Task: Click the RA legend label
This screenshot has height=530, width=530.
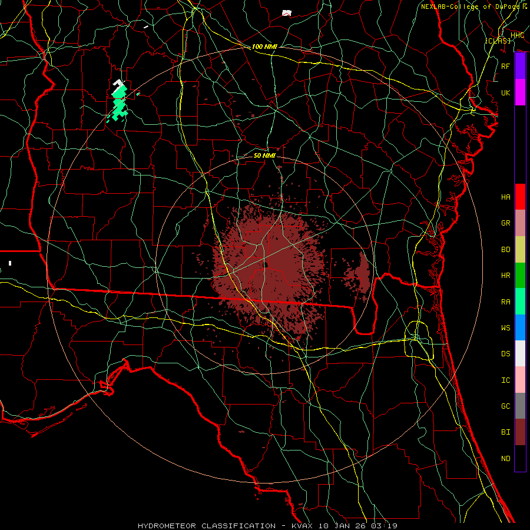Action: click(505, 302)
